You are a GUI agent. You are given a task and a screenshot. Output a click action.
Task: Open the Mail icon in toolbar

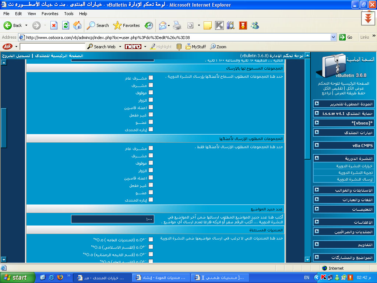162,25
